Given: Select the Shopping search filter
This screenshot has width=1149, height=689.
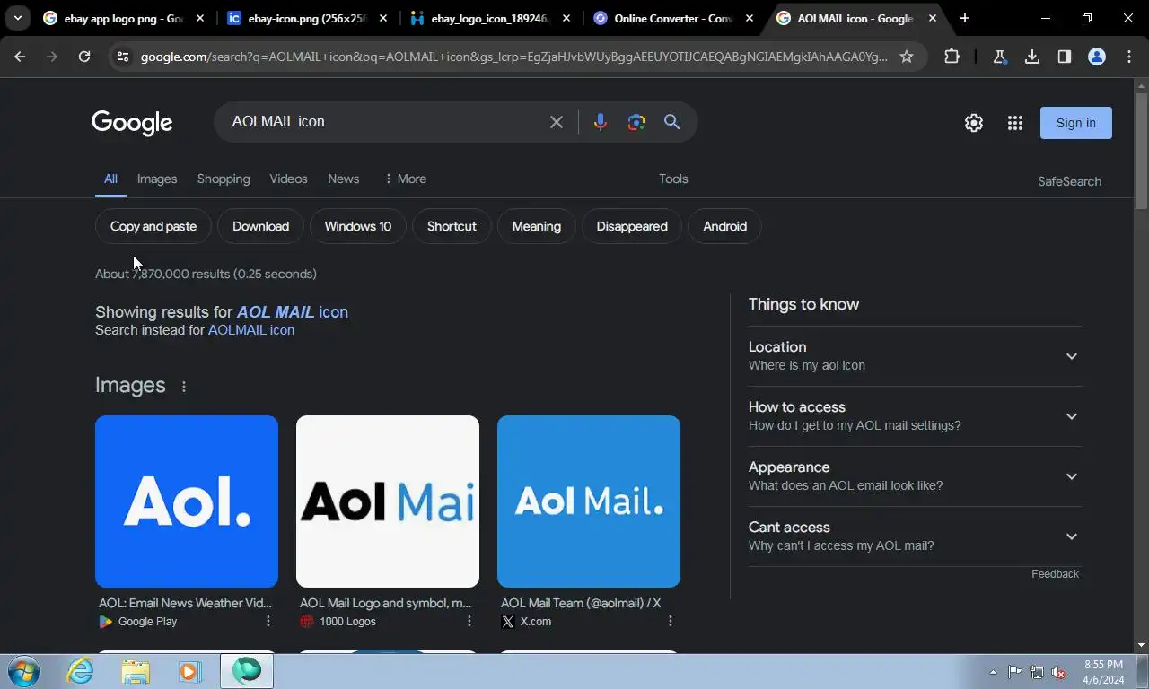Looking at the screenshot, I should click(224, 179).
